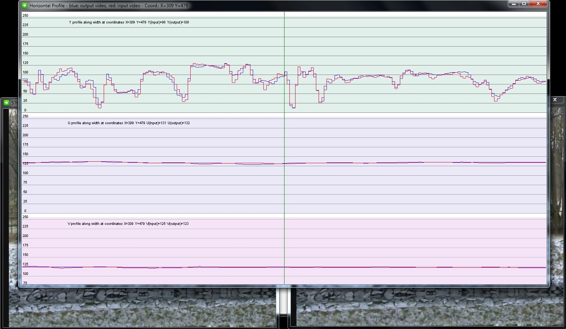
Task: Maximize the Horizontal Profile window
Action: coord(524,4)
